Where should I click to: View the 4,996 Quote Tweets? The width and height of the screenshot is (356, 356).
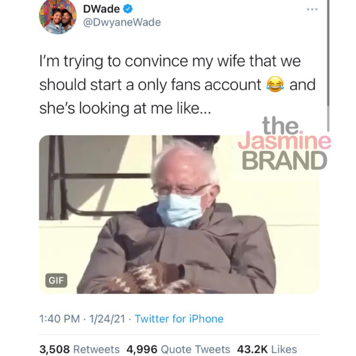pos(178,349)
